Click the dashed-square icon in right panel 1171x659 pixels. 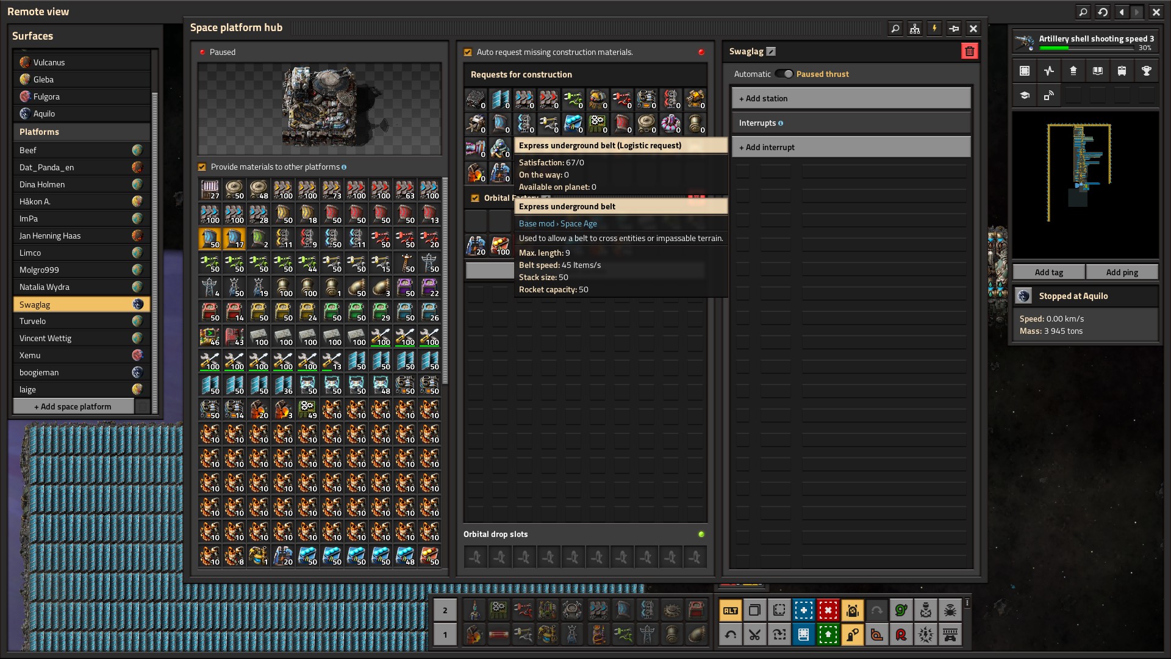(1025, 71)
